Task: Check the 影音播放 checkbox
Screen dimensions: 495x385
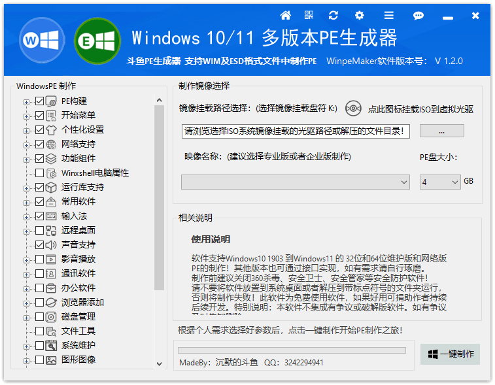Action: (x=39, y=259)
